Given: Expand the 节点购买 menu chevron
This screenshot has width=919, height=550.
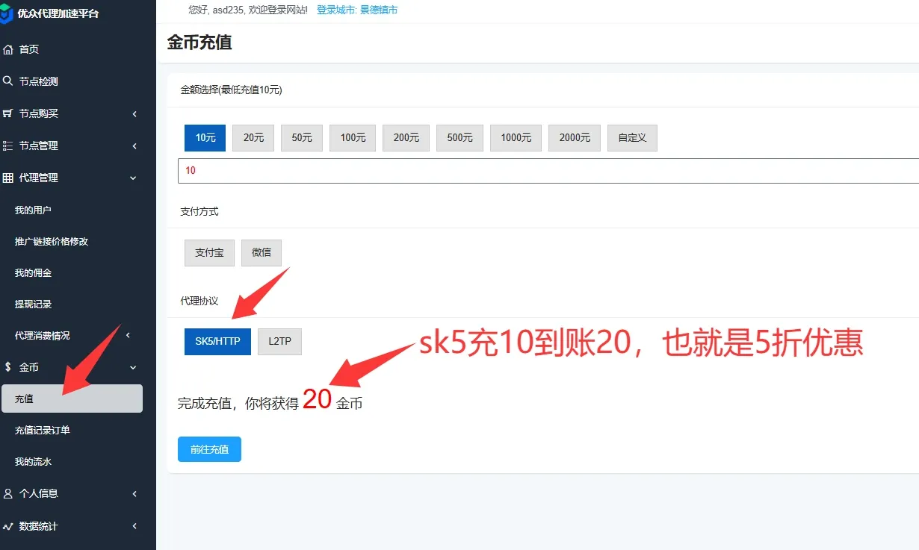Looking at the screenshot, I should pos(134,113).
